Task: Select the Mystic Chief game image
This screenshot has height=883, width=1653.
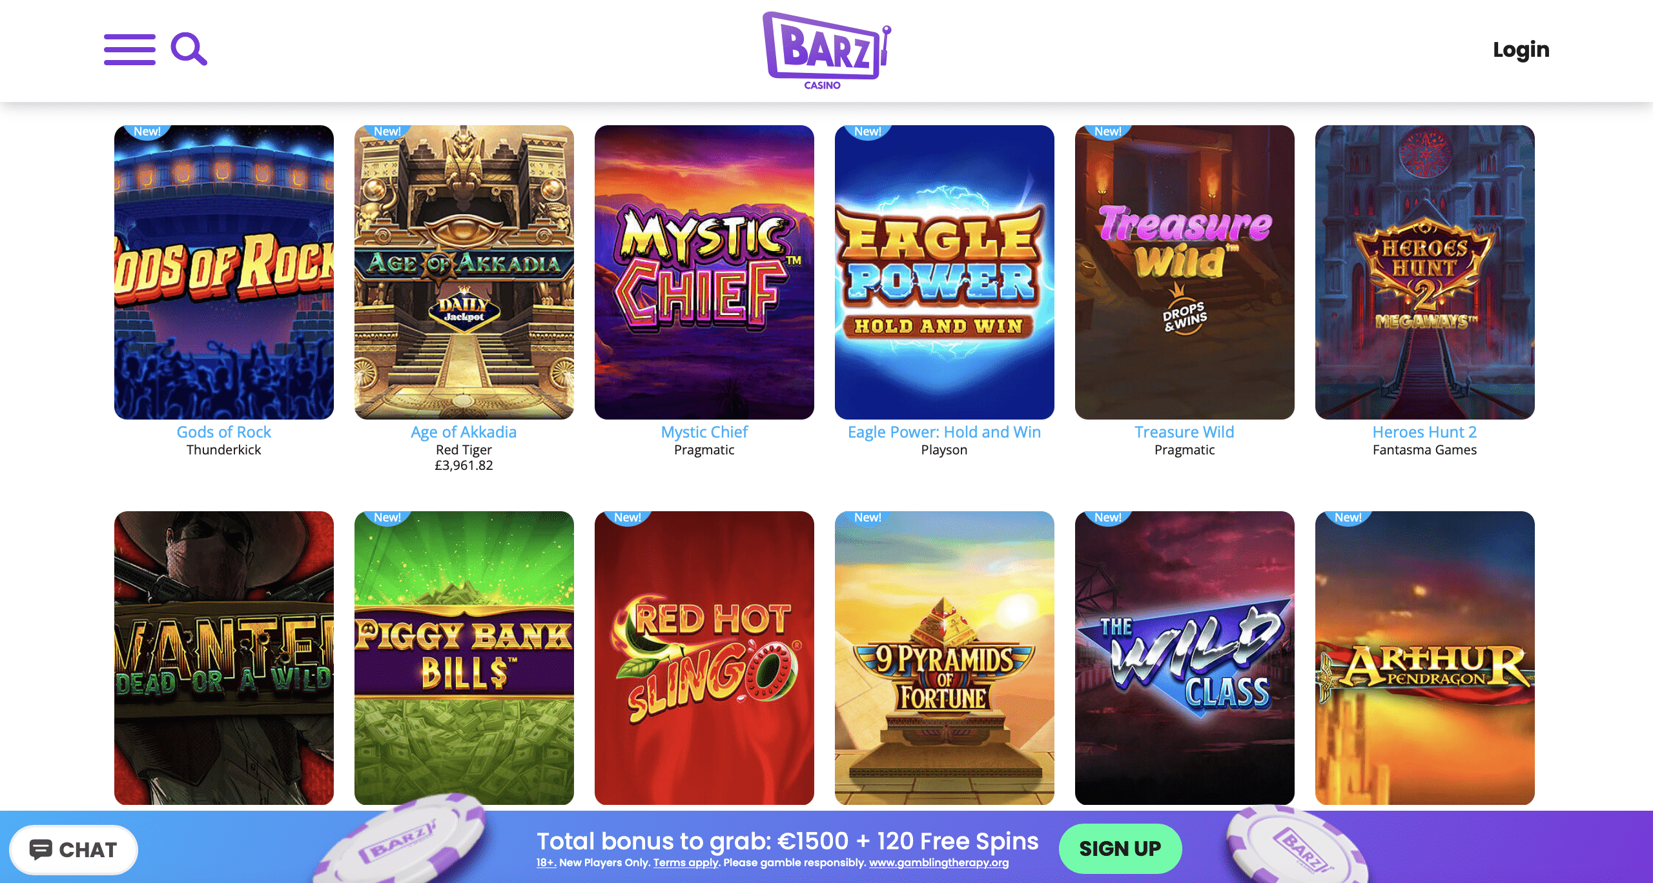Action: click(x=704, y=272)
